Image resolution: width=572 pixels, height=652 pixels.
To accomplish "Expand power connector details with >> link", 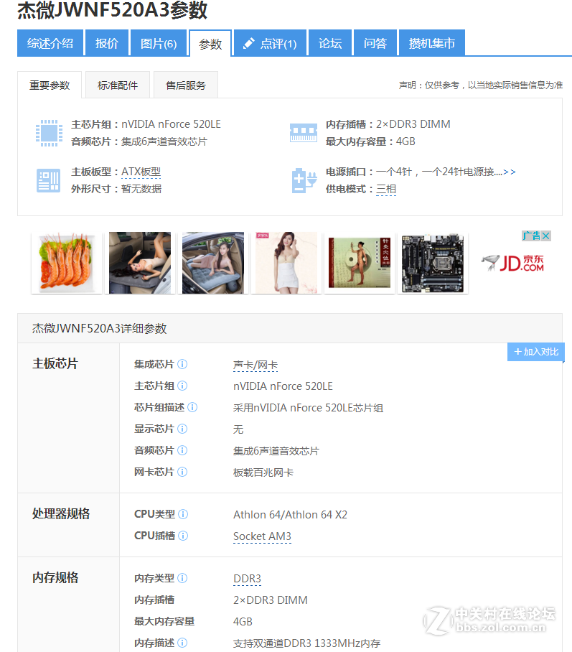I will click(510, 172).
